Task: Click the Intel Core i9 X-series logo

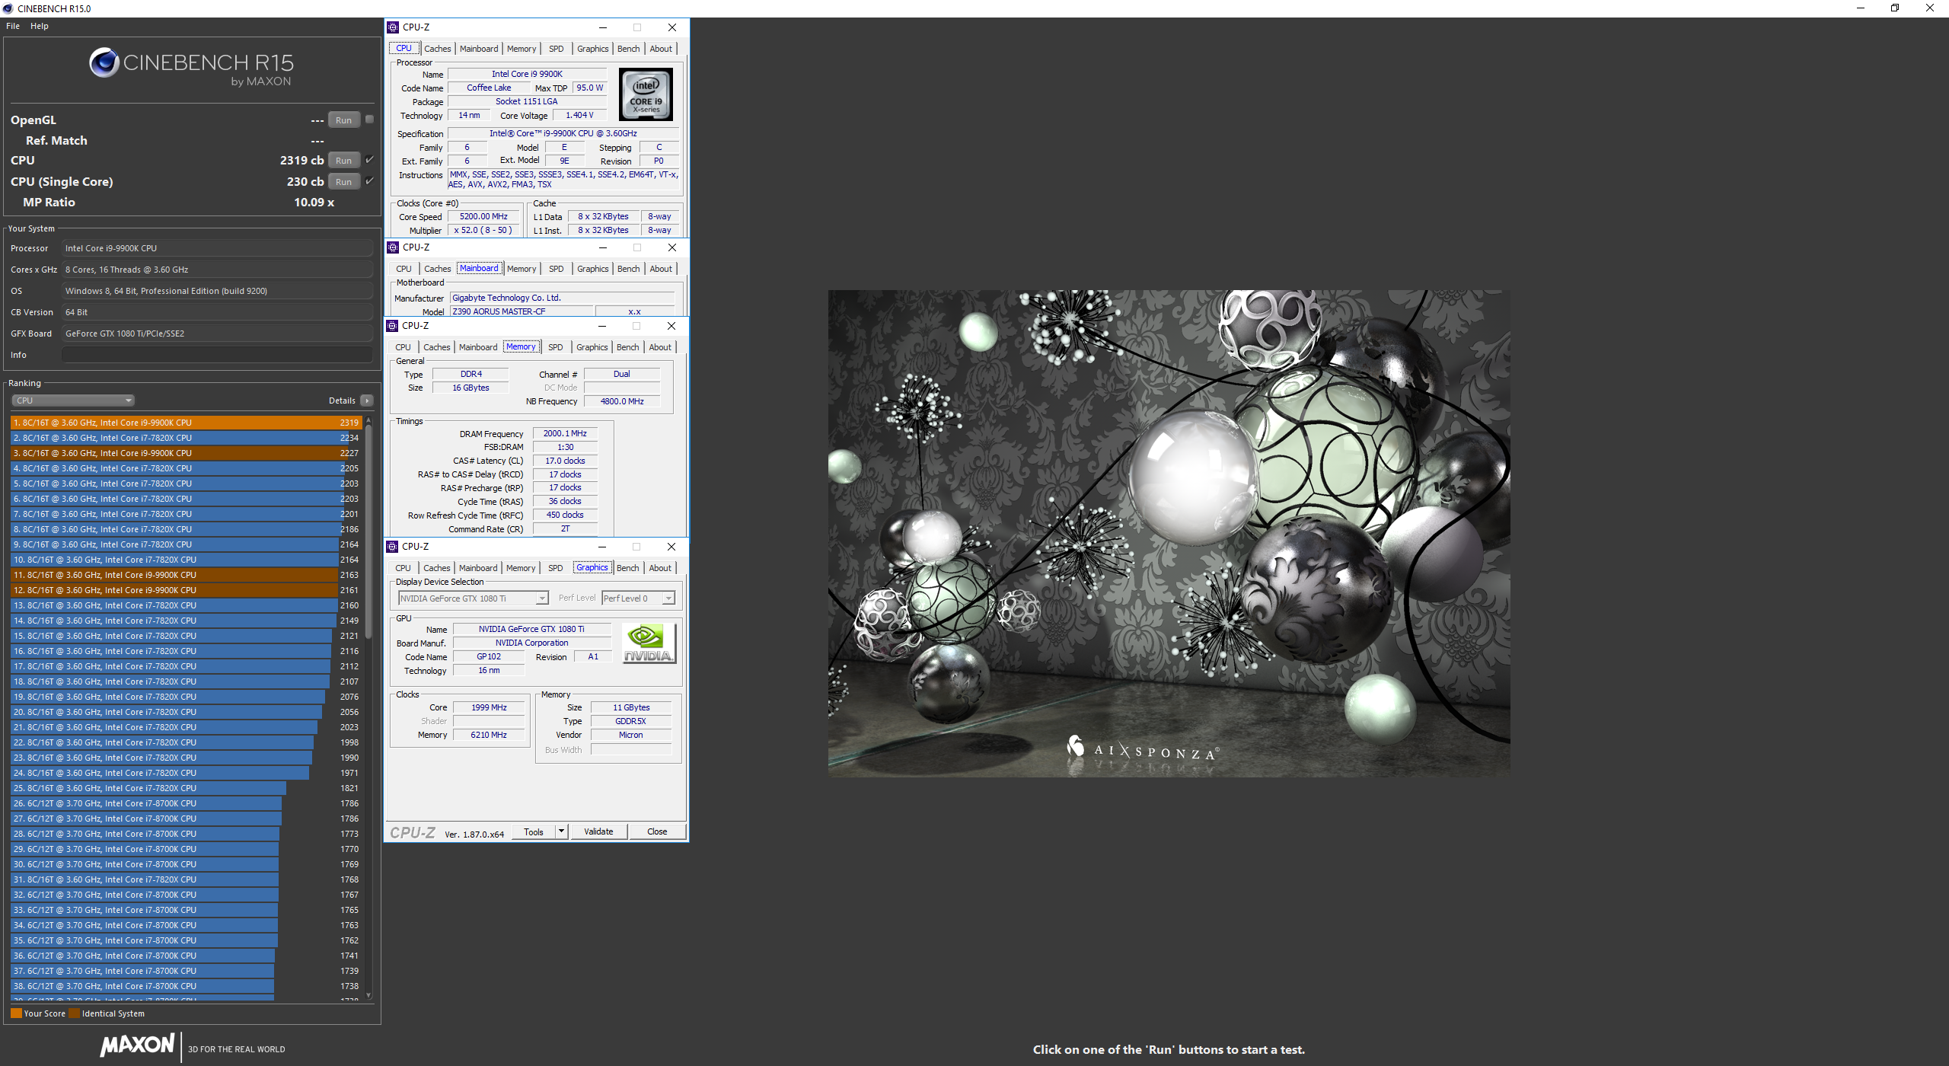Action: click(646, 94)
